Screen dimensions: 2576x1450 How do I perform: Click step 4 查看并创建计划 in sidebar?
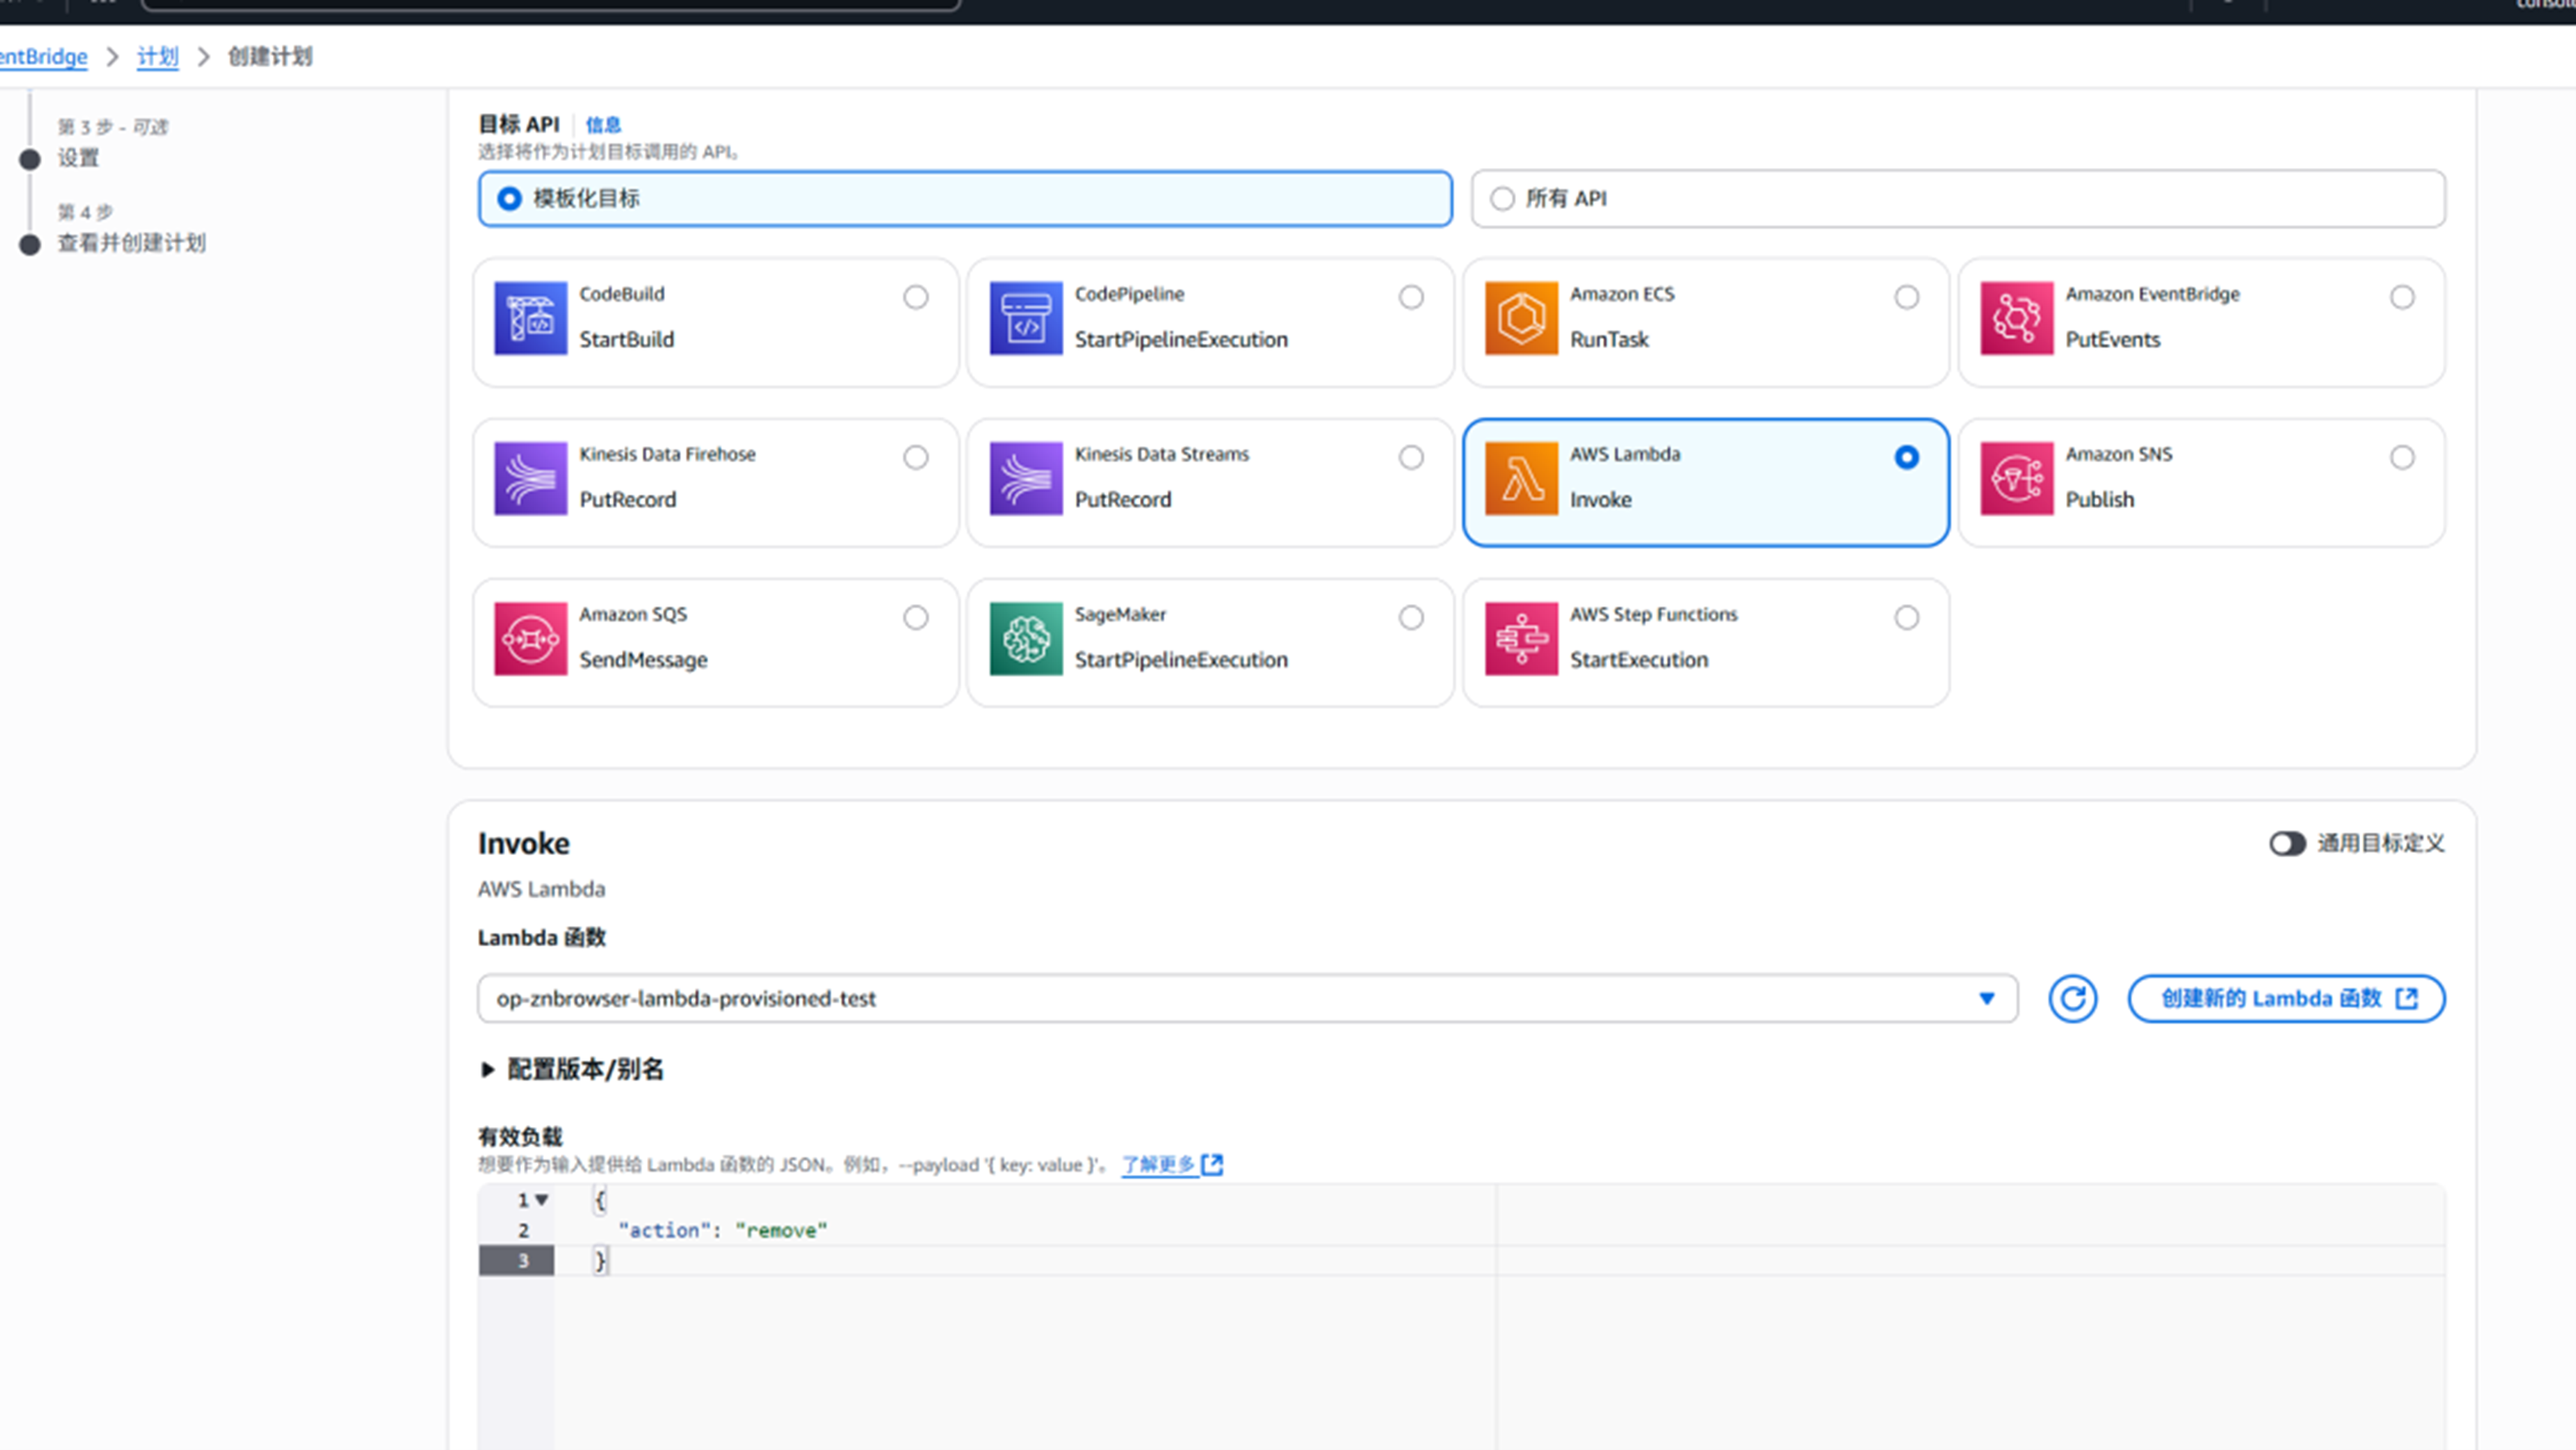coord(131,243)
